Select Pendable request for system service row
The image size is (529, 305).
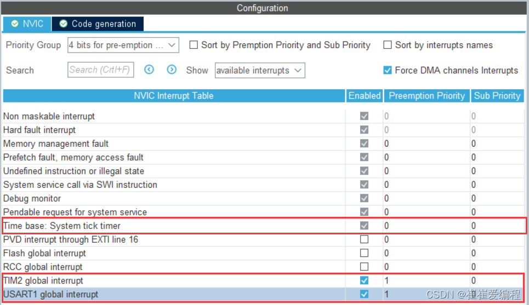pos(263,212)
